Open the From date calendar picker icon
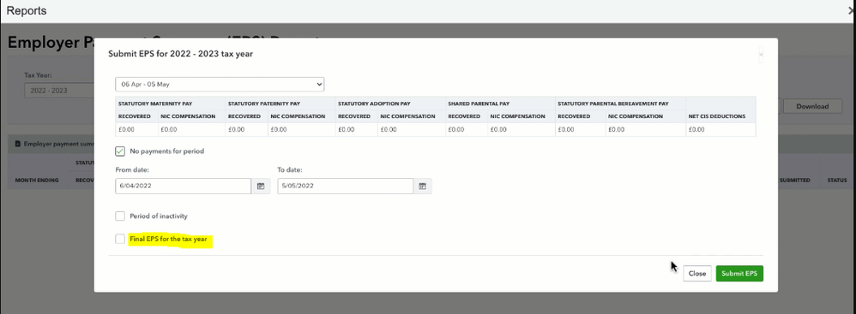The image size is (856, 314). pos(261,187)
